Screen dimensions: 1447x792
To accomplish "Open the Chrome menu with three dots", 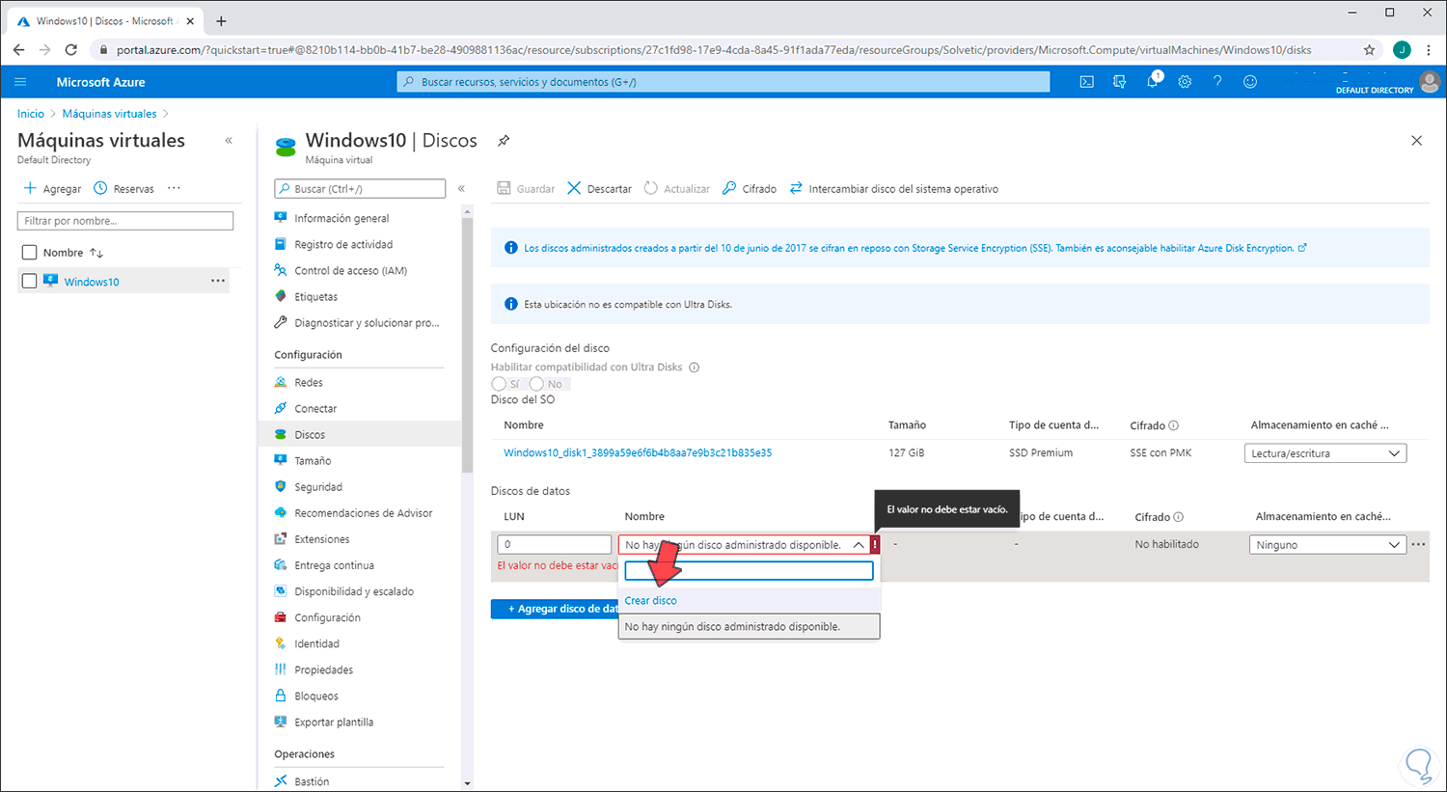I will (1430, 50).
